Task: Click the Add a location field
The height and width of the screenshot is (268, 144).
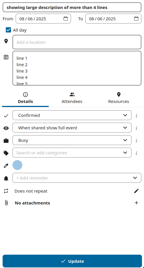Action: pos(77,42)
